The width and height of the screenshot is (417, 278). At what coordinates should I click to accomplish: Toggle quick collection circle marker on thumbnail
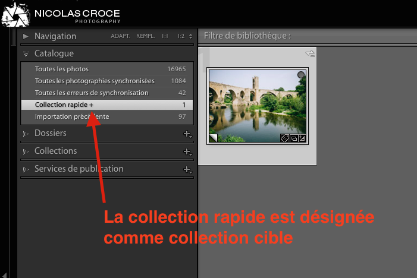click(x=301, y=75)
